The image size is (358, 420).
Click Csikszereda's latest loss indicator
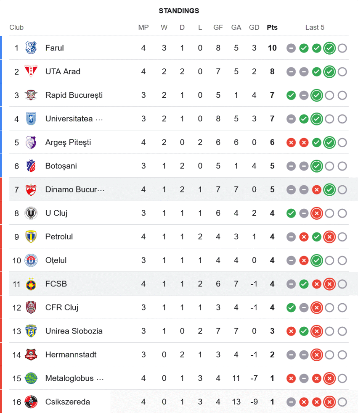point(329,402)
